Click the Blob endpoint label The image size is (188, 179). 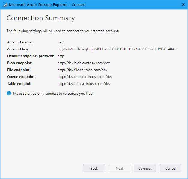(20, 63)
